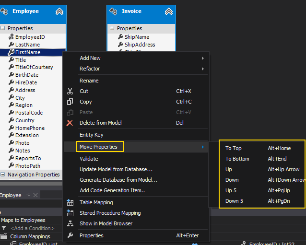Click the key icon next to EmployeeID
The width and height of the screenshot is (306, 245).
[11, 37]
